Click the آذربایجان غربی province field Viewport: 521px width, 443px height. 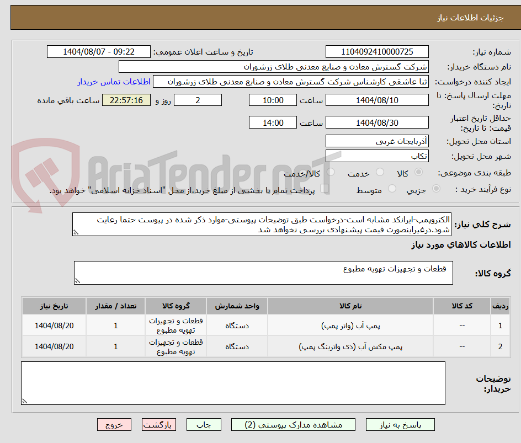coord(377,141)
